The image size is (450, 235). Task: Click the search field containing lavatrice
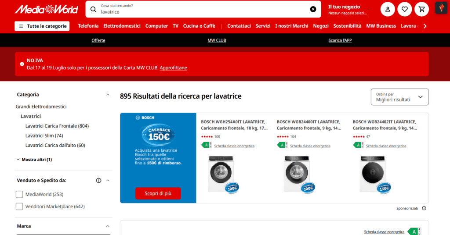point(203,10)
